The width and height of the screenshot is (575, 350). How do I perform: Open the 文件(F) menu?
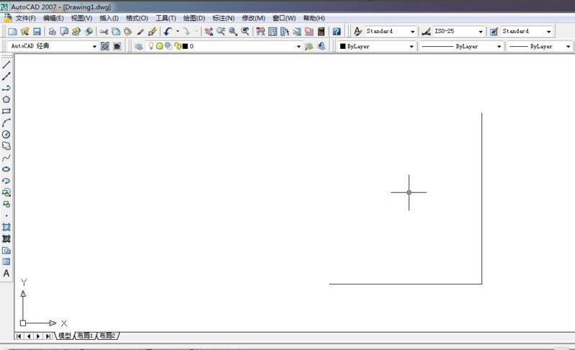coord(25,18)
